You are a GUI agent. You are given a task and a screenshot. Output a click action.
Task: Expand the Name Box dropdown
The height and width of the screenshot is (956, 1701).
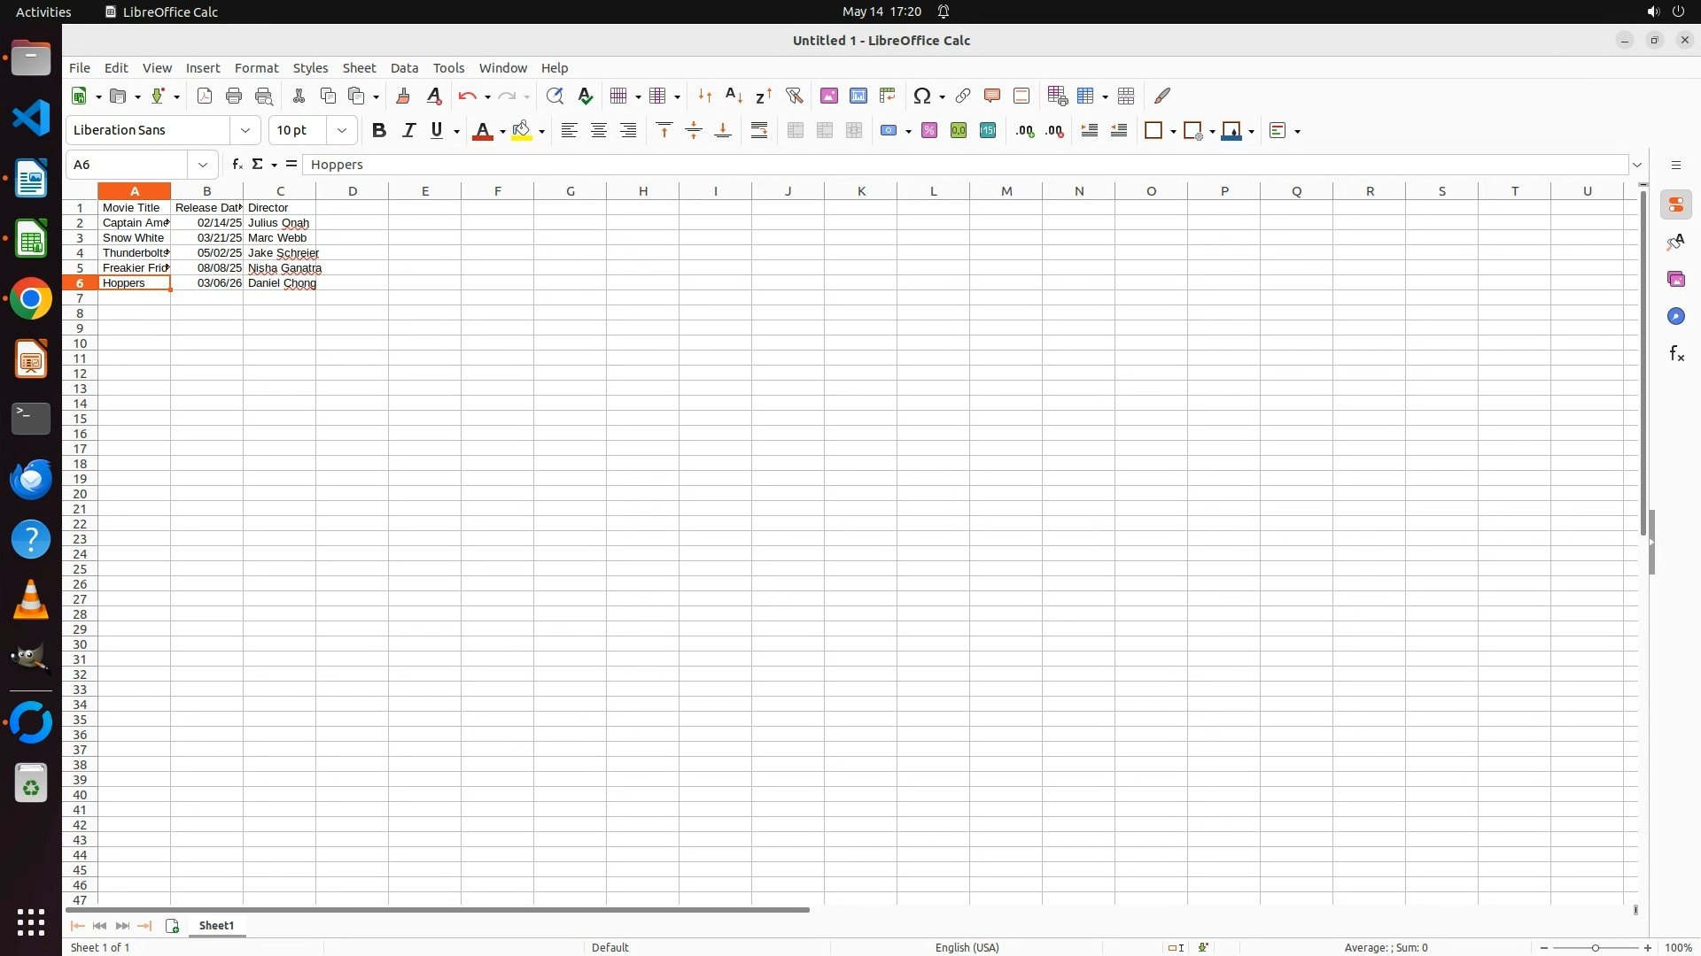(203, 165)
